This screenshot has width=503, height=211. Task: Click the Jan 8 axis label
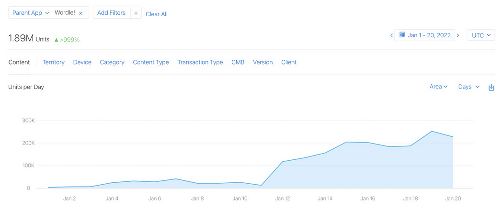tap(197, 199)
